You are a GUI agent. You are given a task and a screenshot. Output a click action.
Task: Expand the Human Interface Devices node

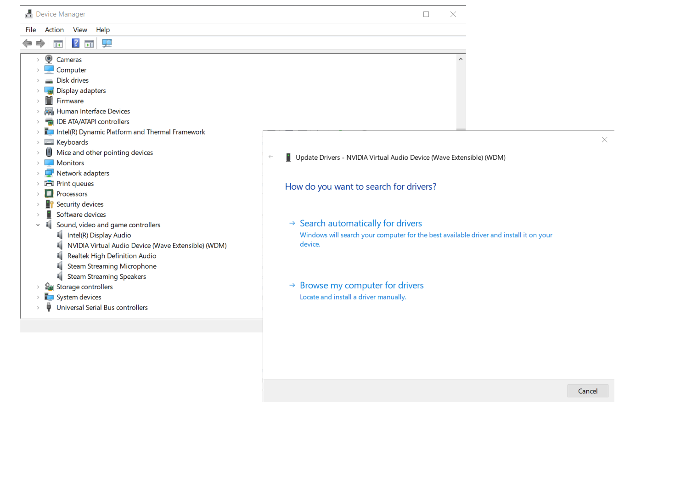pyautogui.click(x=38, y=112)
